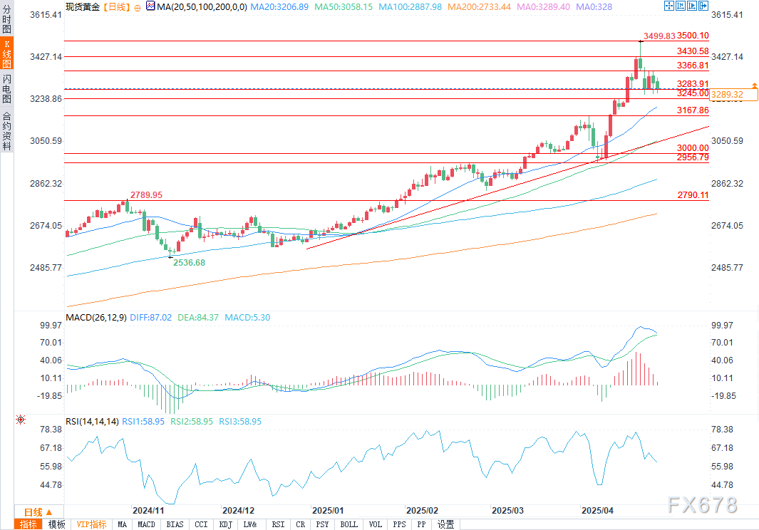
Task: Click the first grid layout icon top-right
Action: 668,6
